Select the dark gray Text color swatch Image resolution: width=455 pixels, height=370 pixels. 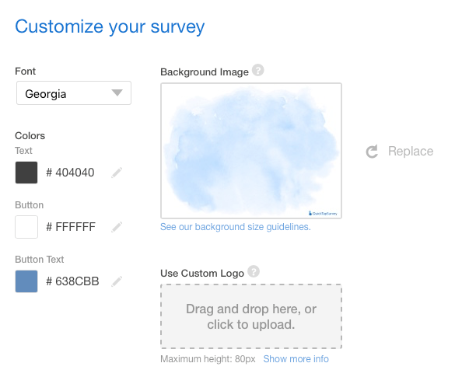point(26,173)
